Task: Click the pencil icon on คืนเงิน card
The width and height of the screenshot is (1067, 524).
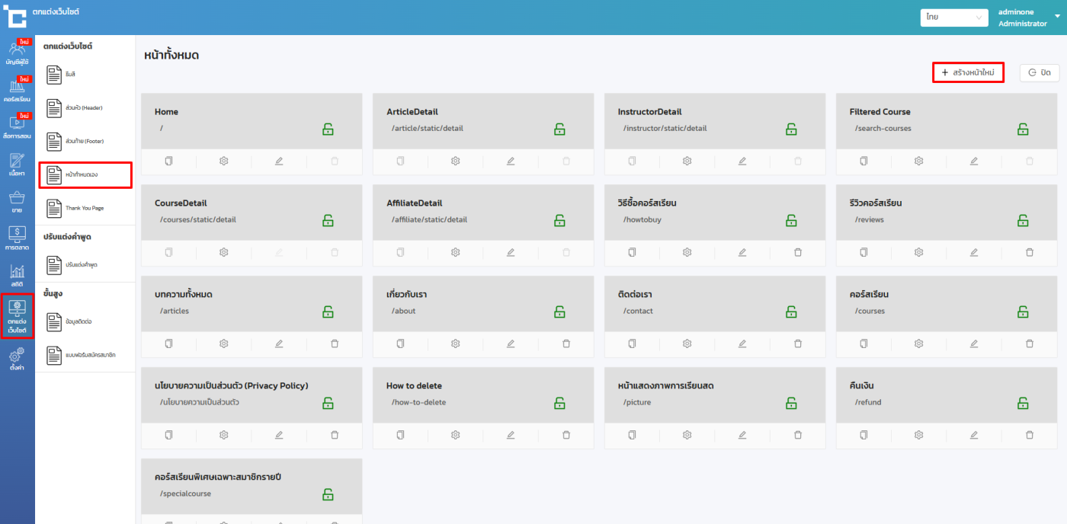Action: coord(974,435)
